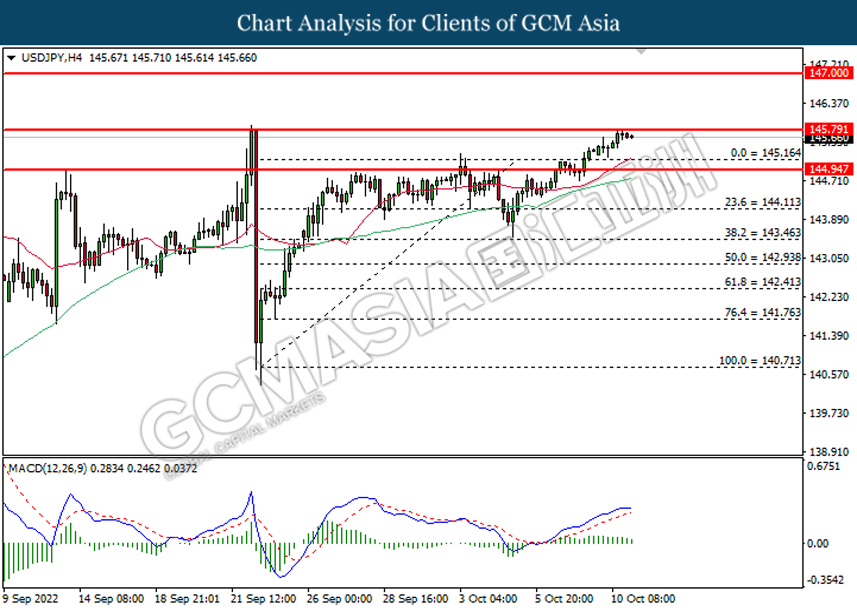
Task: Click the 143.050 price axis value
Action: (x=829, y=258)
